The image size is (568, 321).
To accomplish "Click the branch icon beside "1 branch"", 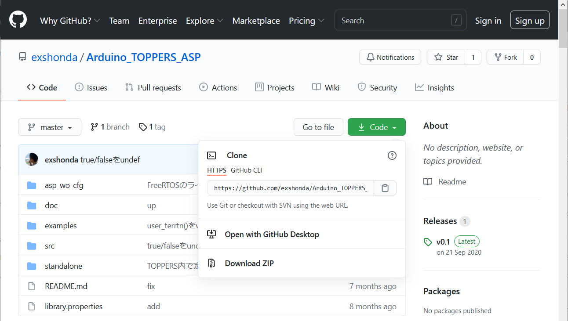I will point(95,126).
